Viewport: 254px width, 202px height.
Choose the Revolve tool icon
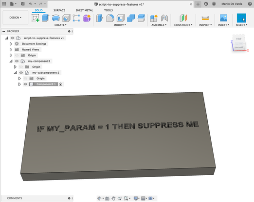point(56,18)
